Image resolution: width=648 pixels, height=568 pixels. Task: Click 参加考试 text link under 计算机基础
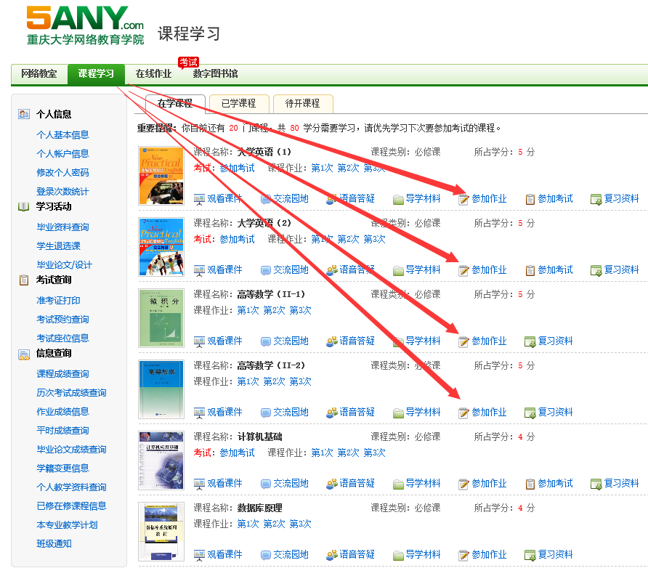pos(237,453)
